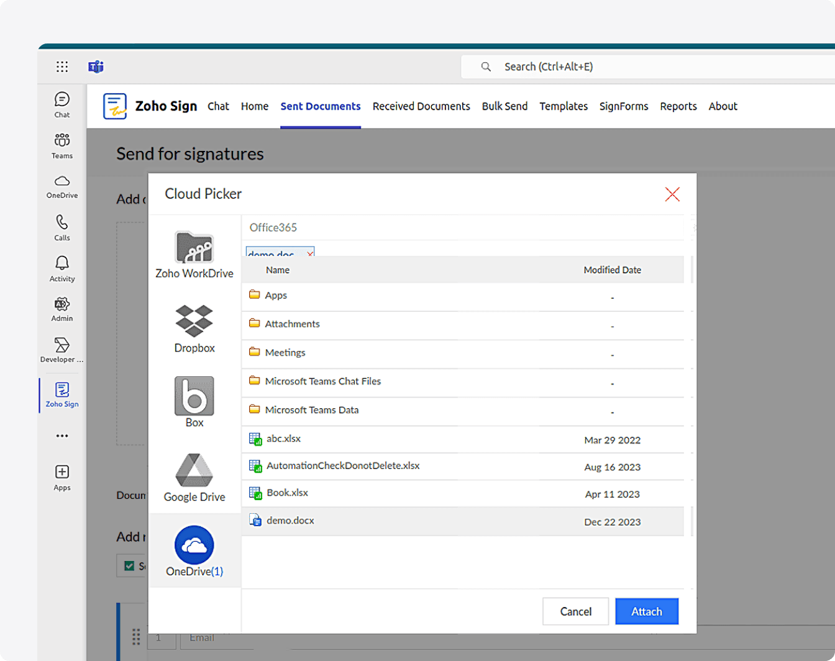Open Microsoft Teams Data folder
Viewport: 835px width, 661px height.
pos(463,411)
